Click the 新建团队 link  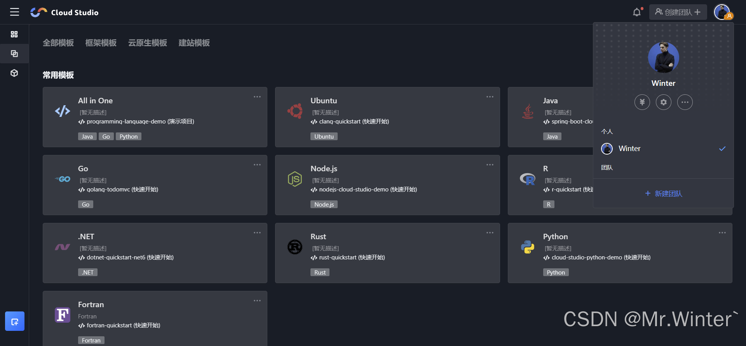pos(664,193)
